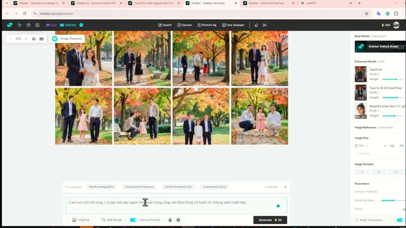Choose the Ghibli Animation Girl prompt suggestion
This screenshot has height=228, width=406.
tap(178, 187)
